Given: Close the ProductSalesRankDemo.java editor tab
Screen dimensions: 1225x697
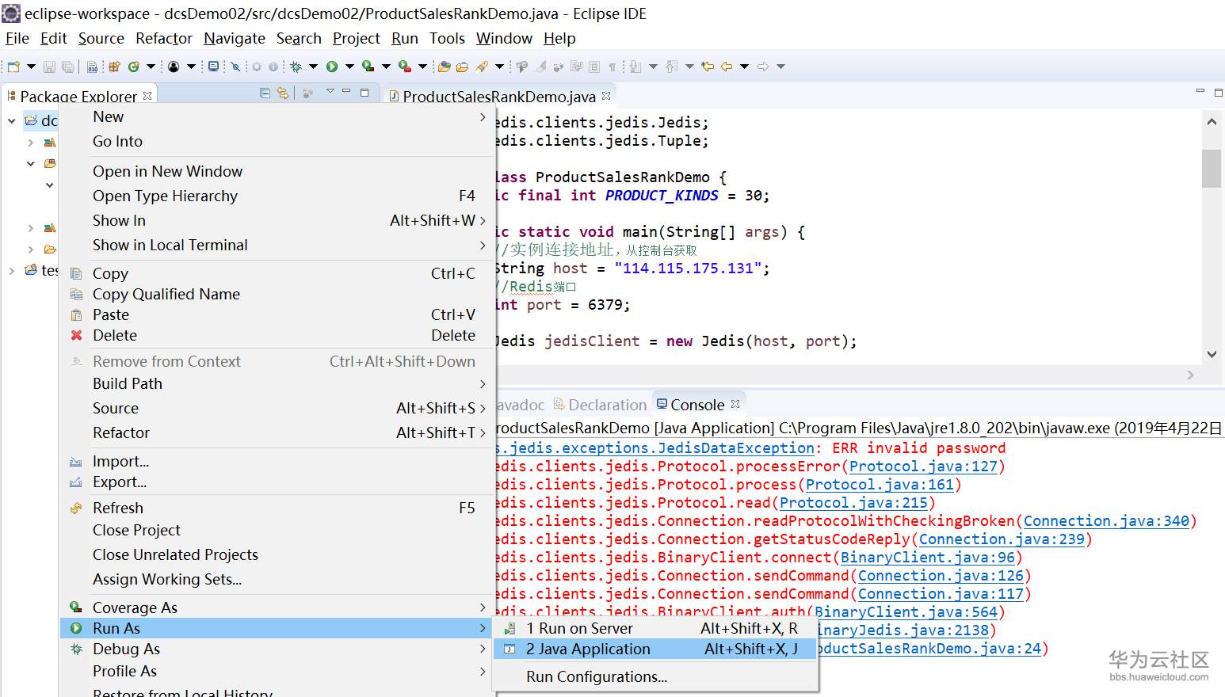Looking at the screenshot, I should click(606, 96).
